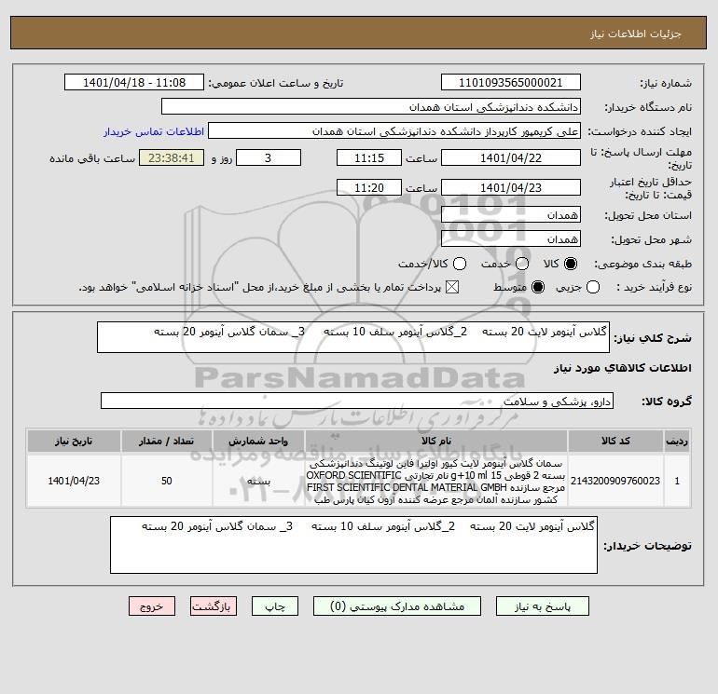Click the buyer organization name field

coord(371,106)
